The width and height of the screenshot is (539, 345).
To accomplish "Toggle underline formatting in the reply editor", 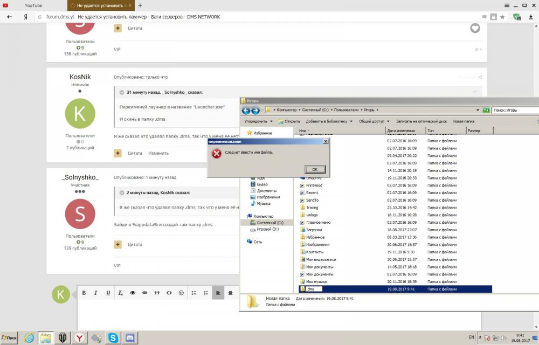I will 108,293.
